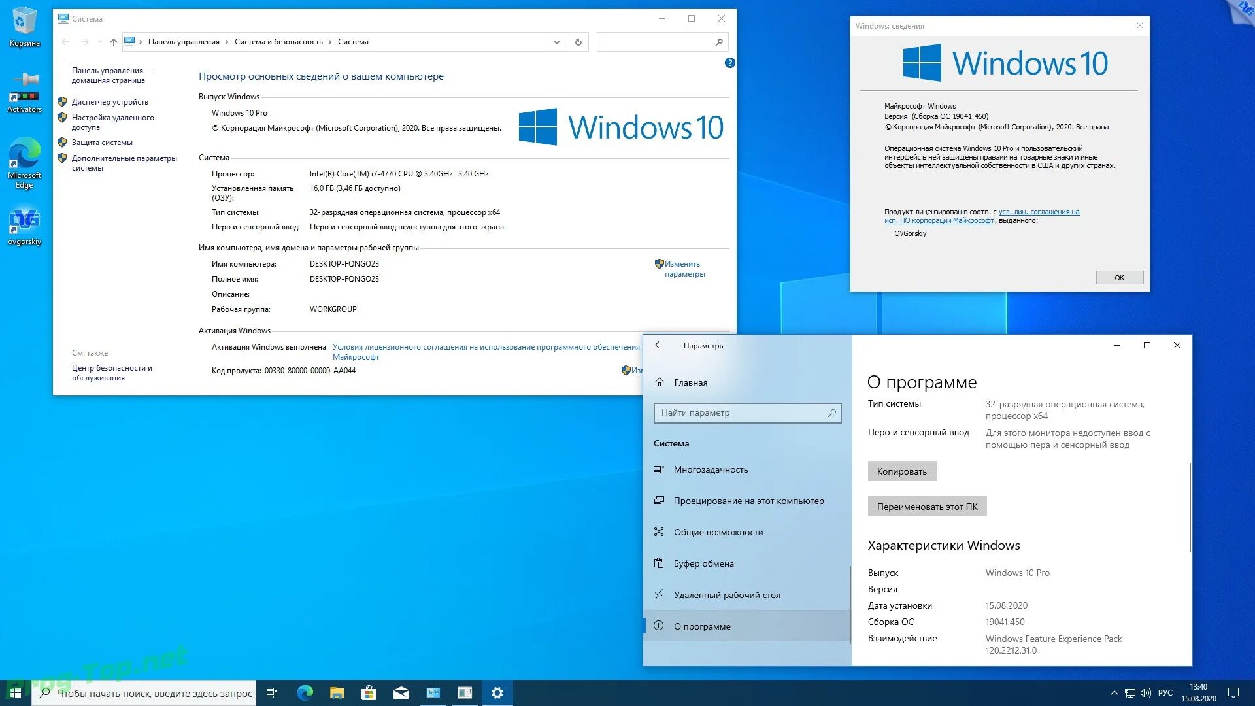The height and width of the screenshot is (706, 1255).
Task: Open the File Explorer window taskbar button with blue monitor icon
Action: [433, 693]
